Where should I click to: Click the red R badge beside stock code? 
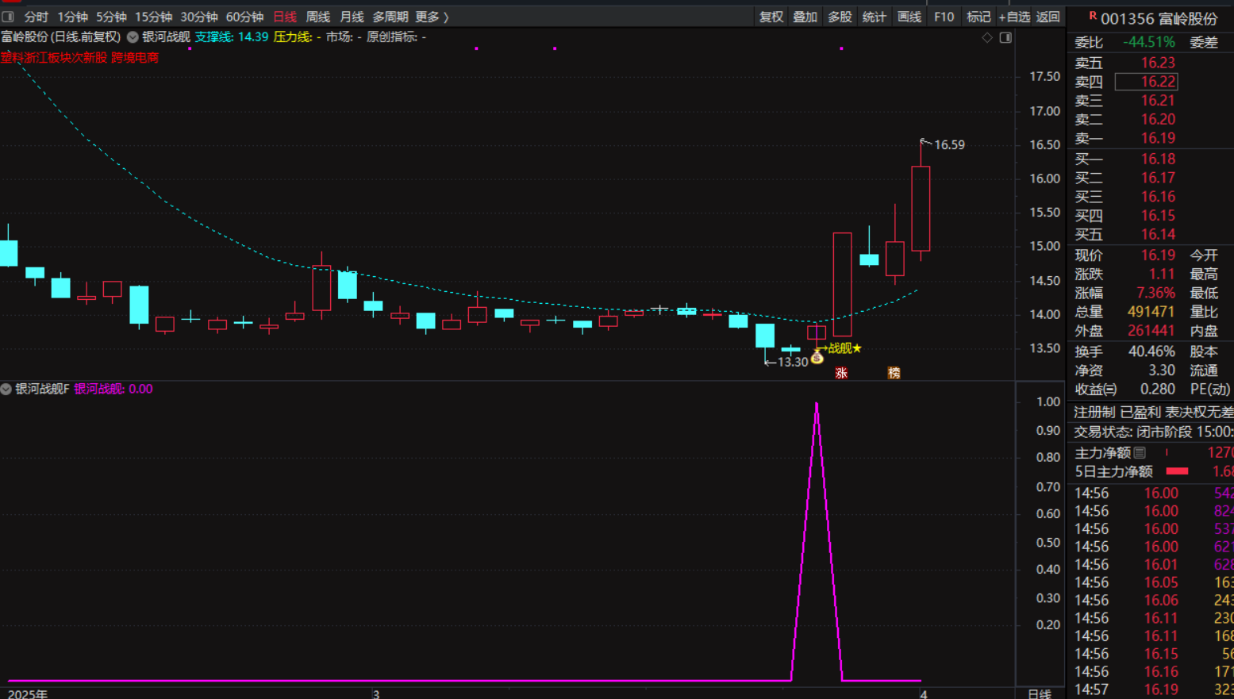(1093, 16)
